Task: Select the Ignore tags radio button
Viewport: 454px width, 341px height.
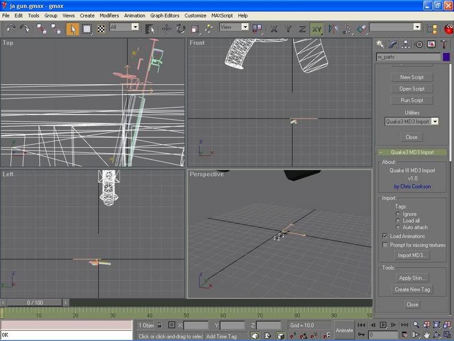Action: [x=398, y=214]
